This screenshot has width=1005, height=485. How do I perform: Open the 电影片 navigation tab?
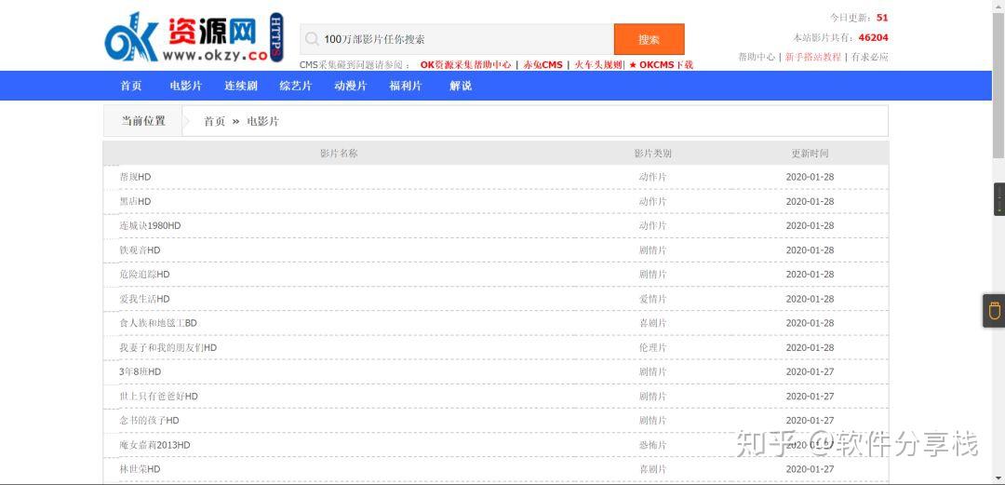pyautogui.click(x=185, y=86)
